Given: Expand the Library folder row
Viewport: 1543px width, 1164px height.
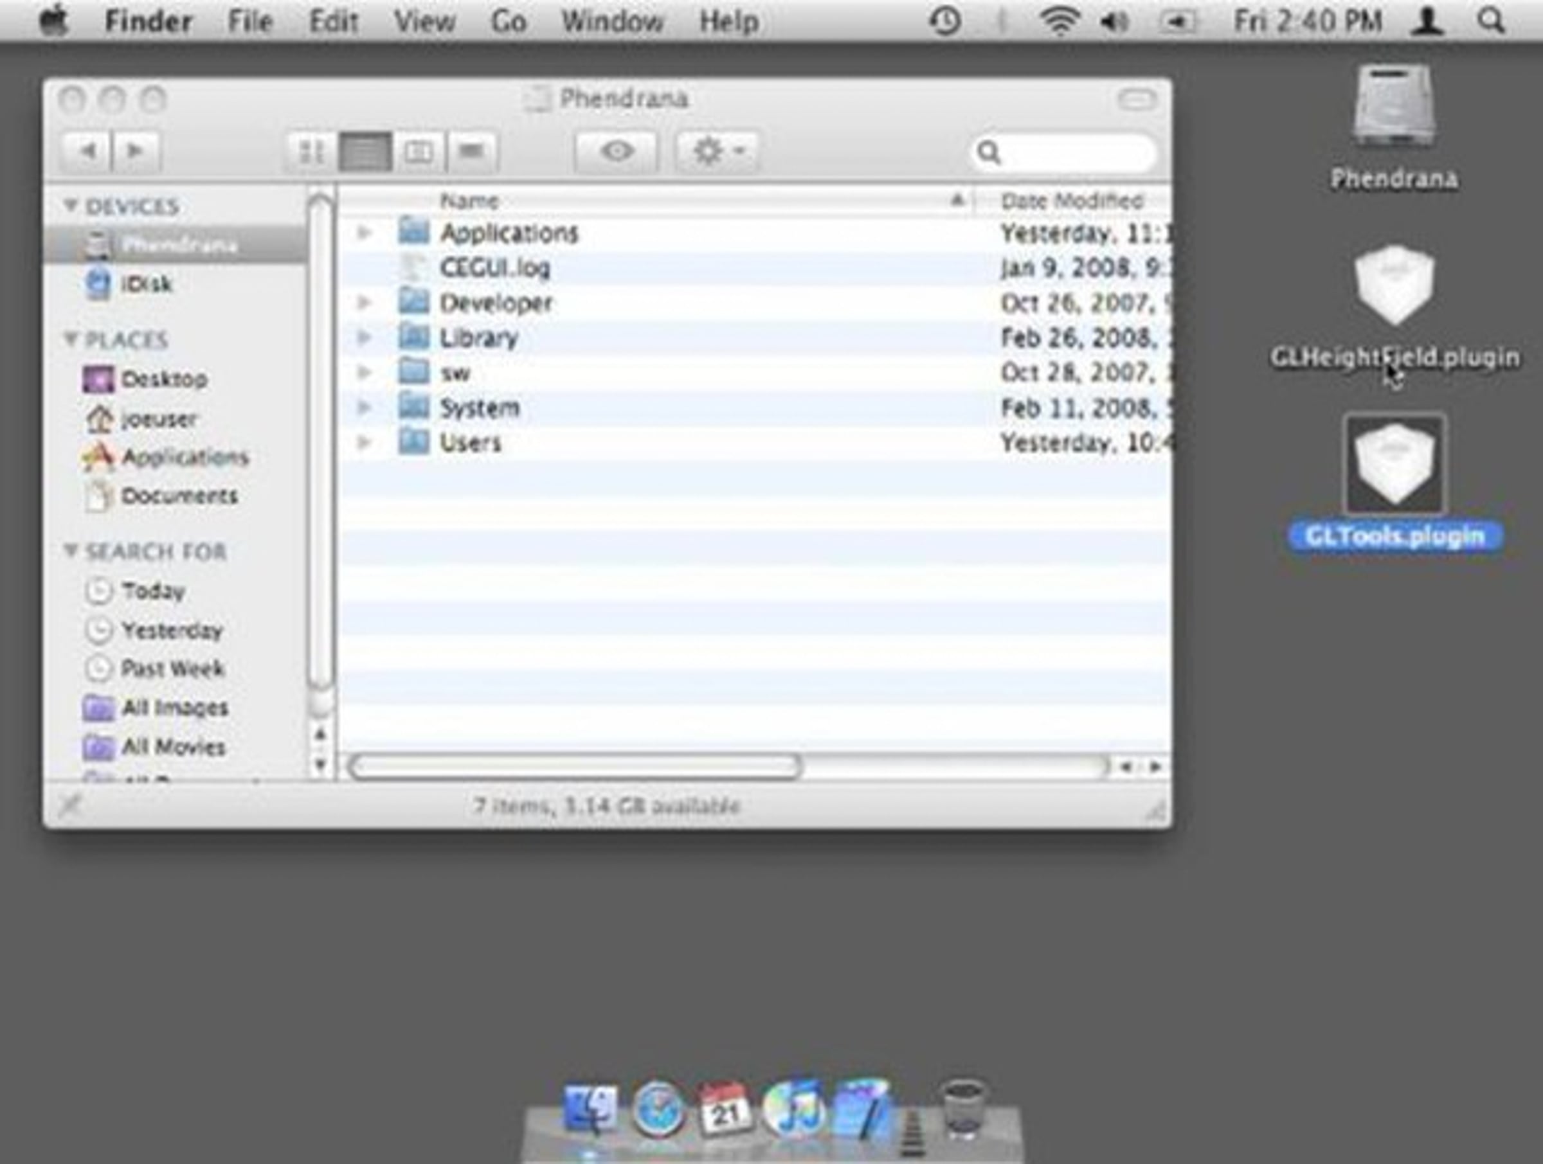Looking at the screenshot, I should [363, 337].
